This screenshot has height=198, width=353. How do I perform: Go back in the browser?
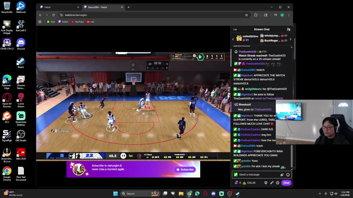click(x=40, y=15)
